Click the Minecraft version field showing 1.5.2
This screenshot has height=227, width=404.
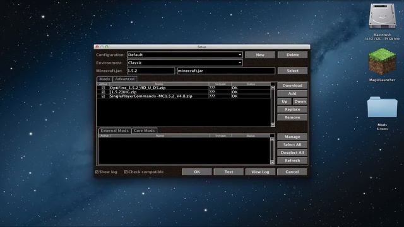pos(151,71)
